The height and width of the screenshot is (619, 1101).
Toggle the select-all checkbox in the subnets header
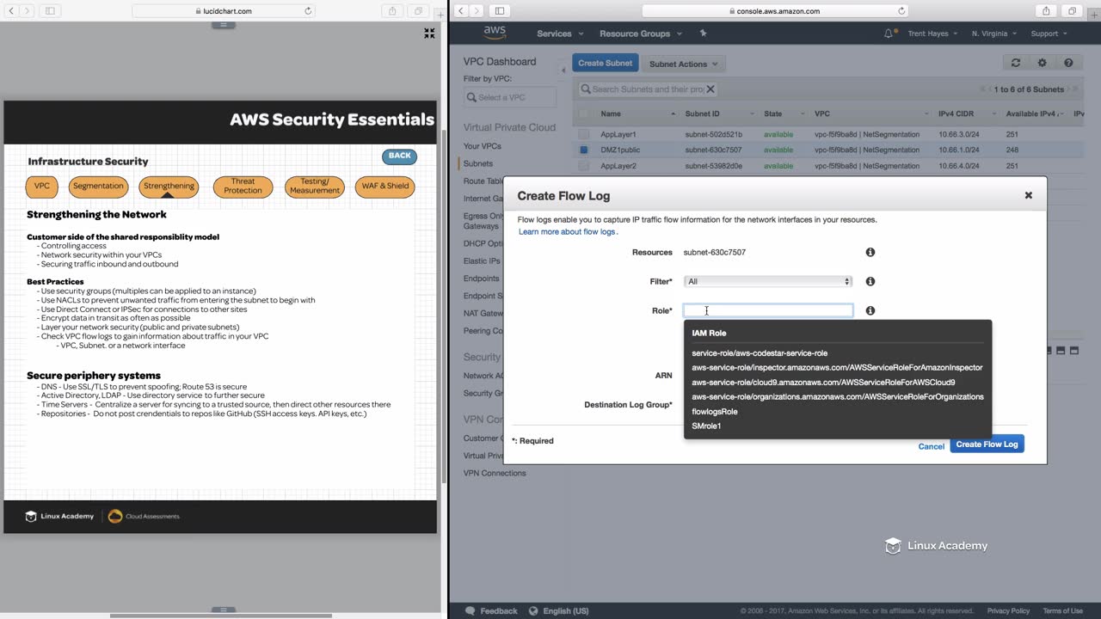(584, 113)
